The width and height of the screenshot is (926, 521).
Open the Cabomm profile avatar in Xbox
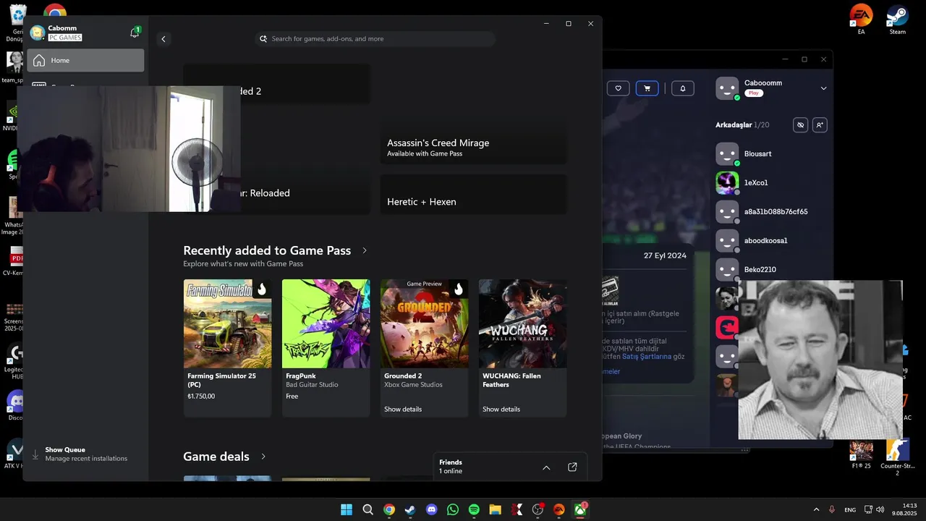(37, 33)
